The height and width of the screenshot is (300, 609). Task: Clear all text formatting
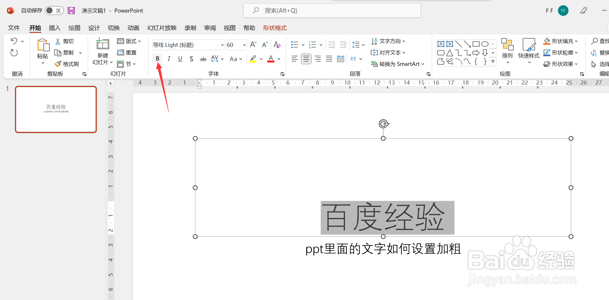point(277,45)
